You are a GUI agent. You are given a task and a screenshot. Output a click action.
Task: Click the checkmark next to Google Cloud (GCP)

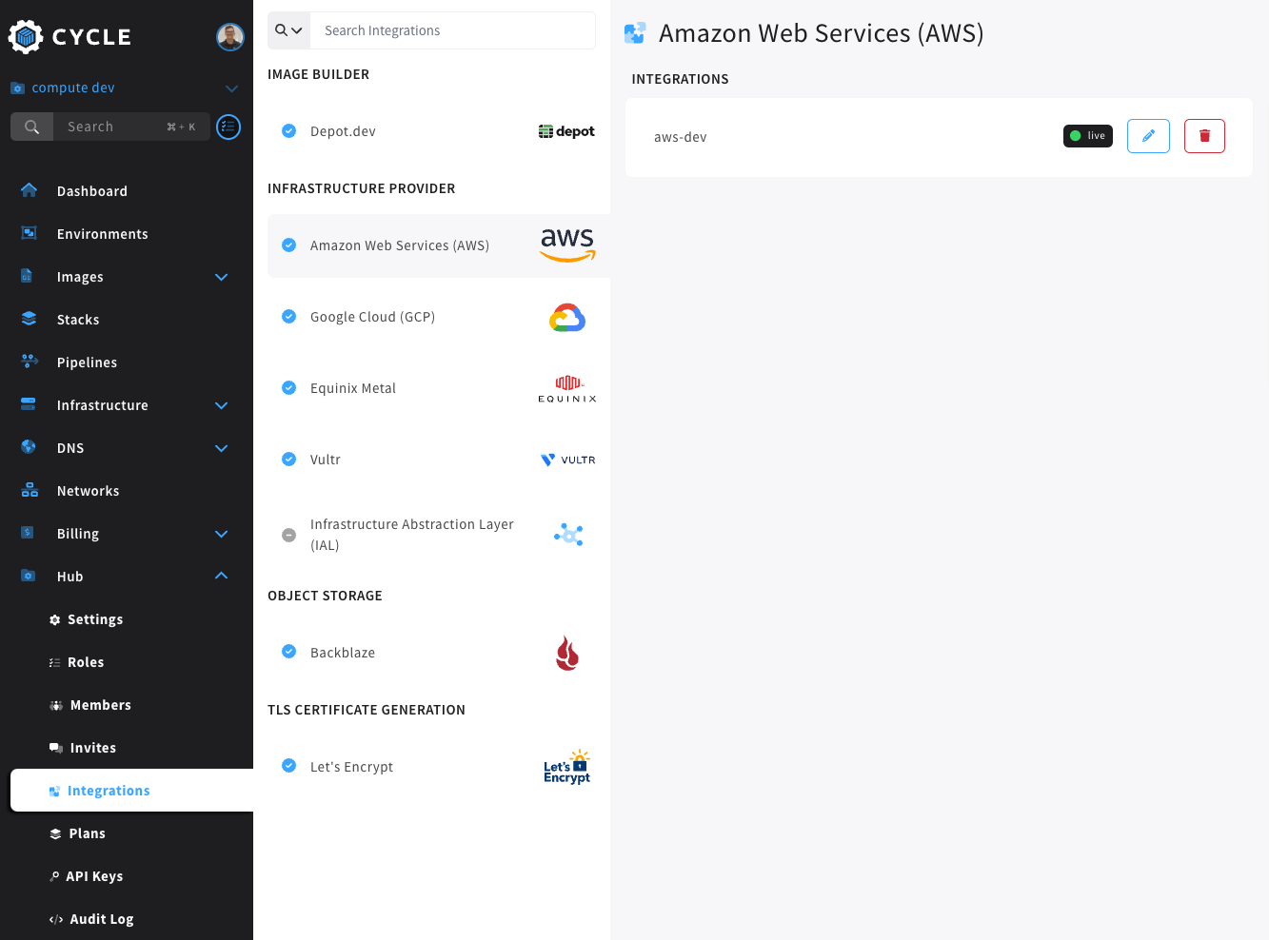pos(289,317)
